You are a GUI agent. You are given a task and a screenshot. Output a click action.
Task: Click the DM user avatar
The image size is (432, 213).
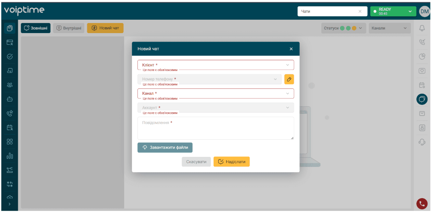pos(424,11)
